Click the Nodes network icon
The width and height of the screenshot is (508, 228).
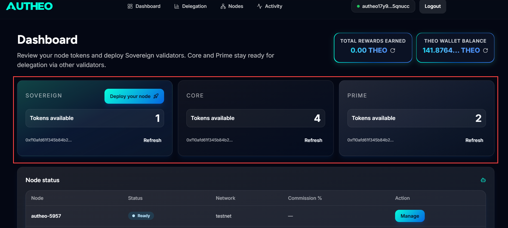pyautogui.click(x=223, y=6)
